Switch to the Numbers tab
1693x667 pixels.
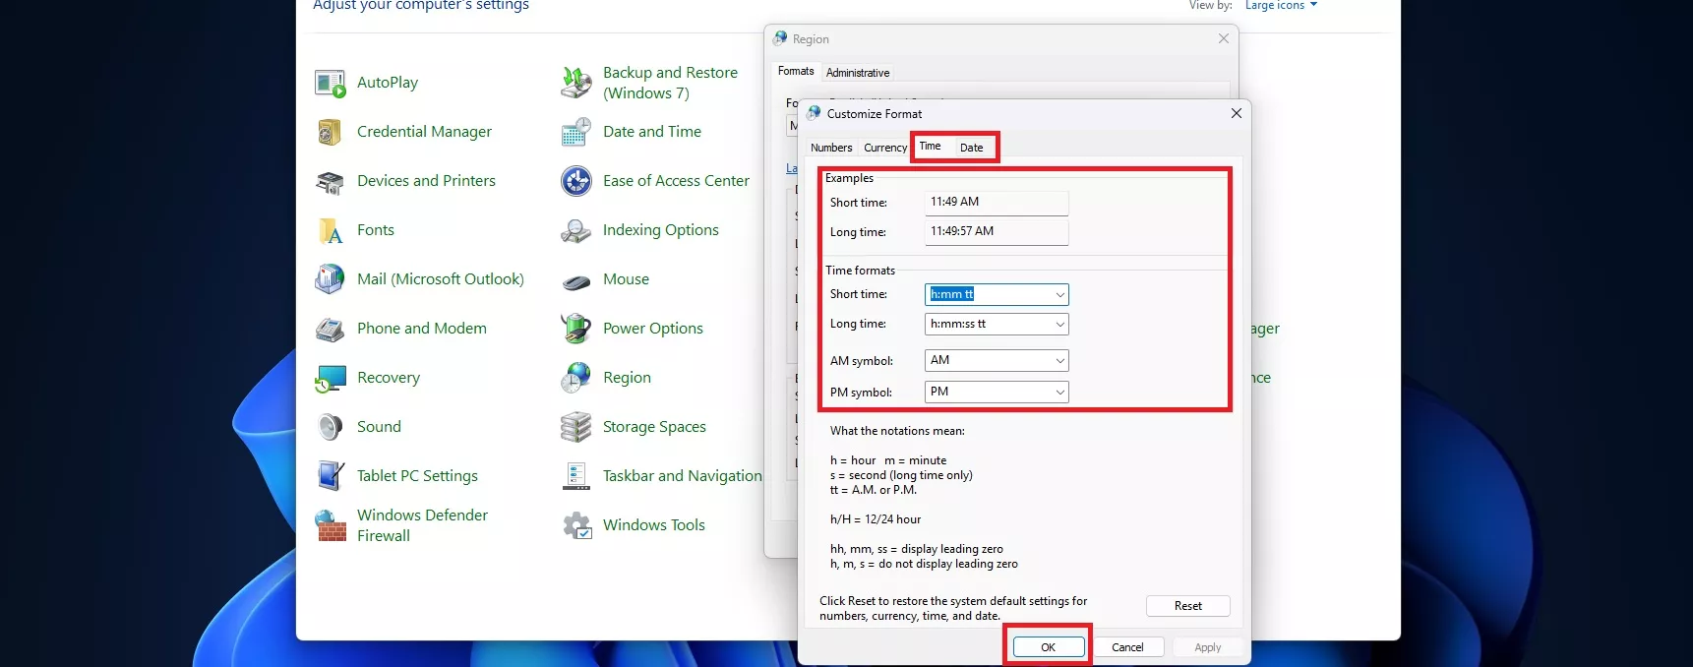pos(831,148)
